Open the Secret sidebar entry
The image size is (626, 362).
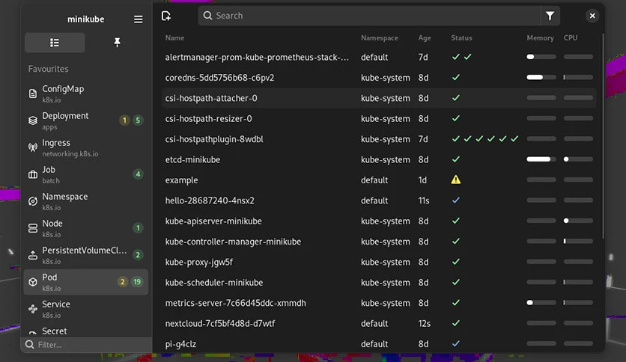[86, 331]
